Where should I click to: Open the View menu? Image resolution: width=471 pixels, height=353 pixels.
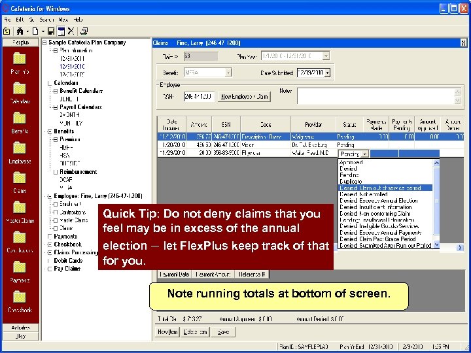(63, 20)
